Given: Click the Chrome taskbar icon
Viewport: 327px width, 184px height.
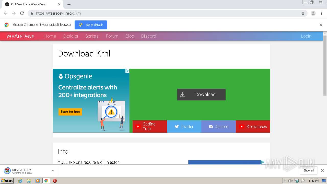Looking at the screenshot, I should tap(46, 181).
